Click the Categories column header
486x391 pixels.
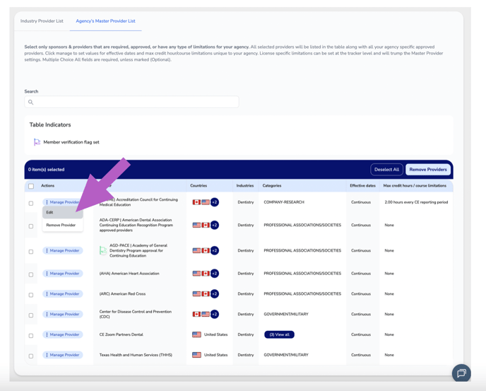(x=272, y=185)
